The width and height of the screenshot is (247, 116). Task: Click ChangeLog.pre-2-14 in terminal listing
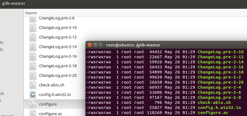[x=220, y=62]
